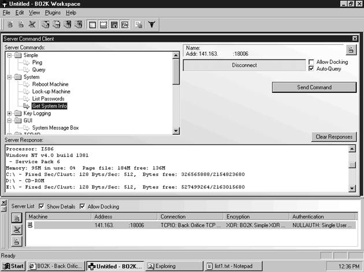Enable Allow Docking in Server Command Client

[312, 62]
